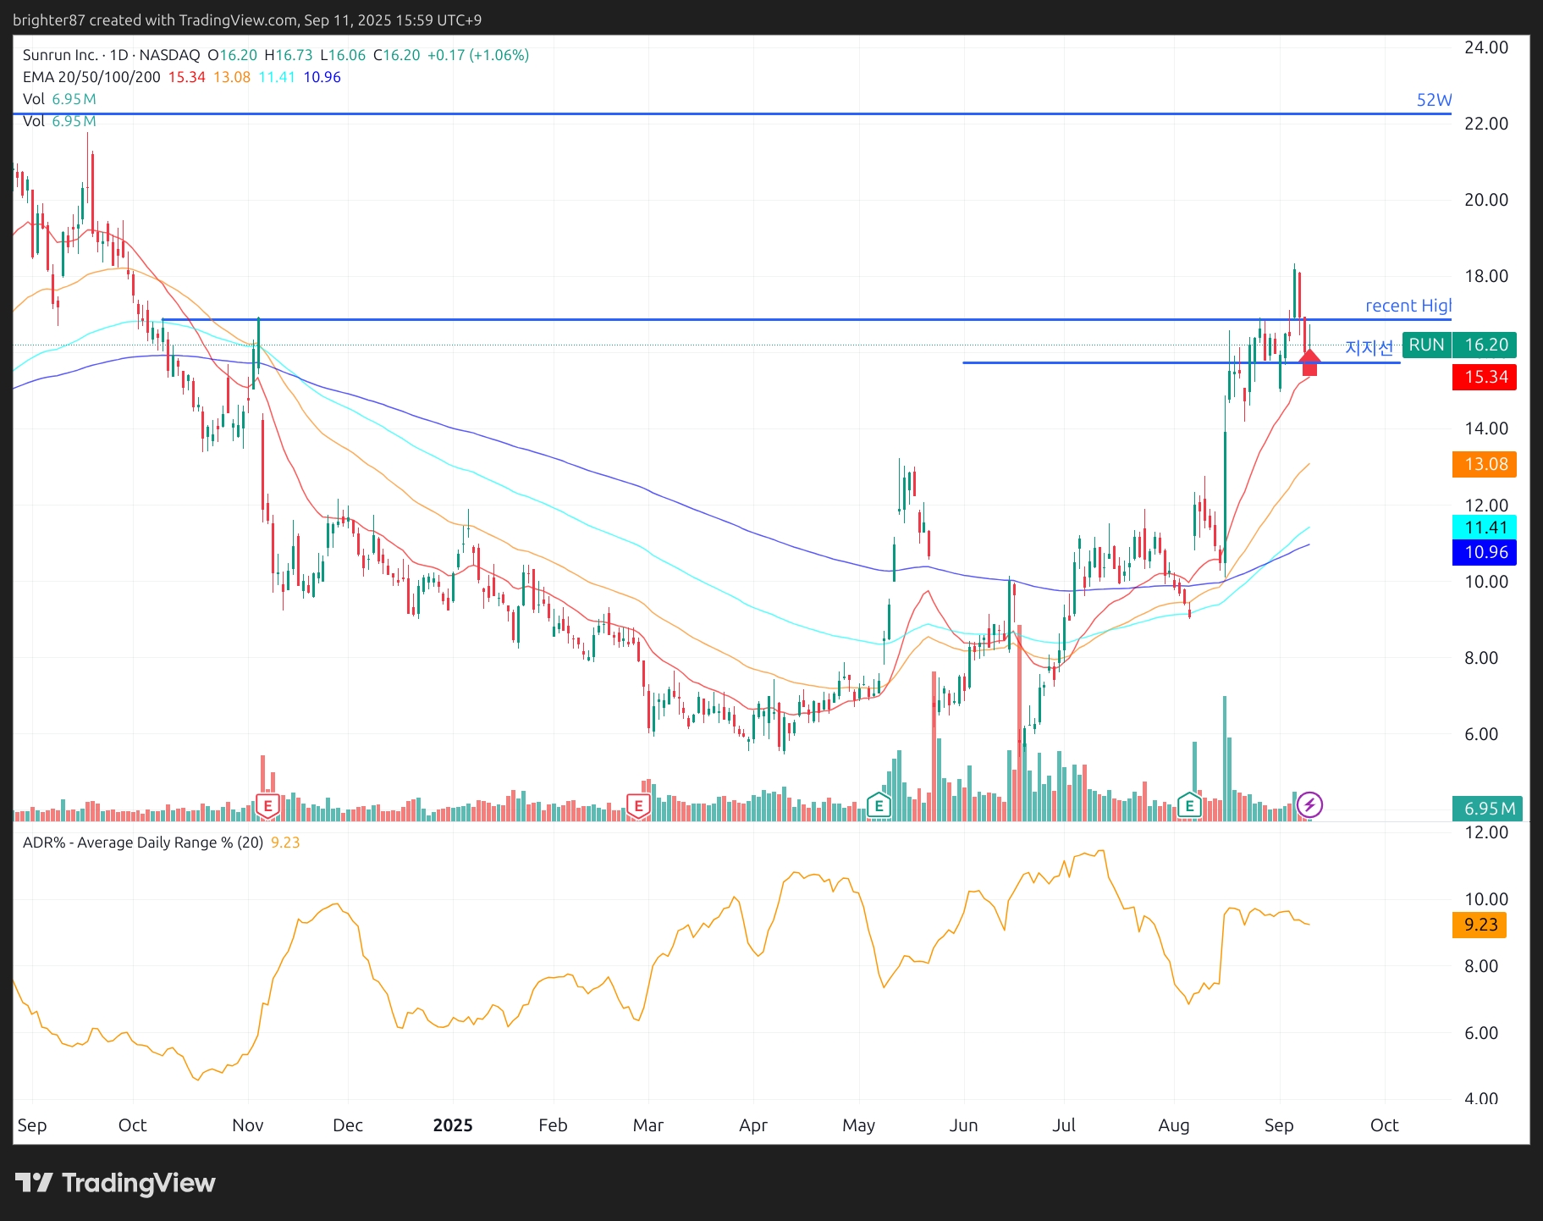Screen dimensions: 1543x1221
Task: Open the green earnings E marker in May
Action: click(879, 805)
